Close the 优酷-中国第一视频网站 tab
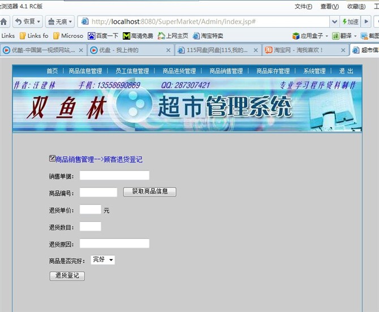 [x=81, y=50]
